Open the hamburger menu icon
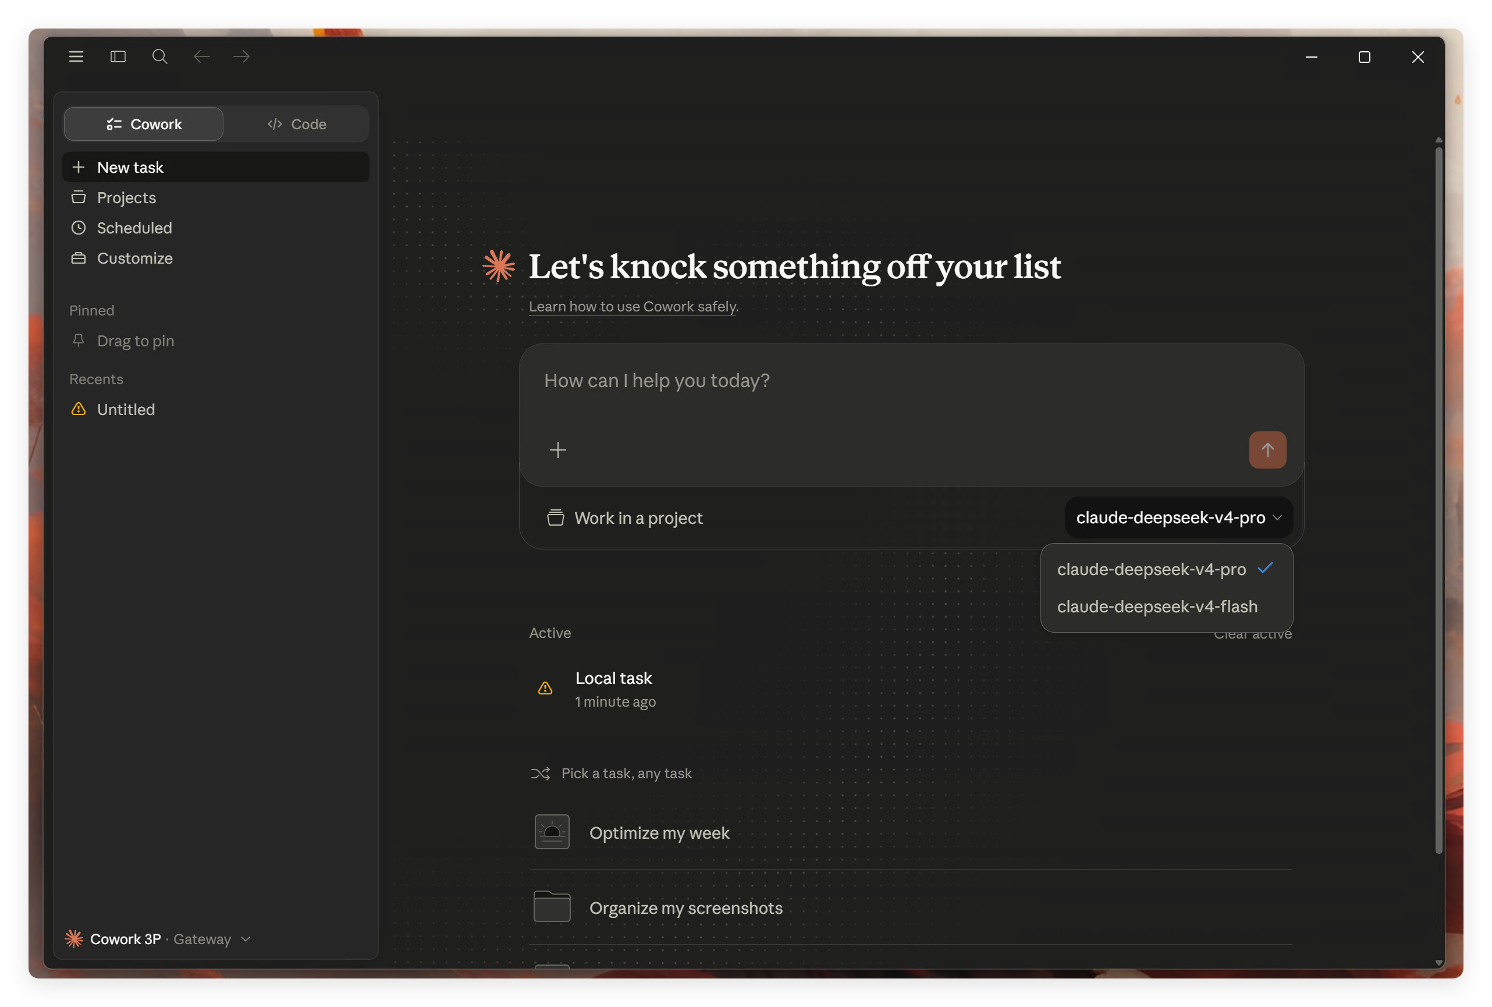The width and height of the screenshot is (1492, 1007). point(76,56)
